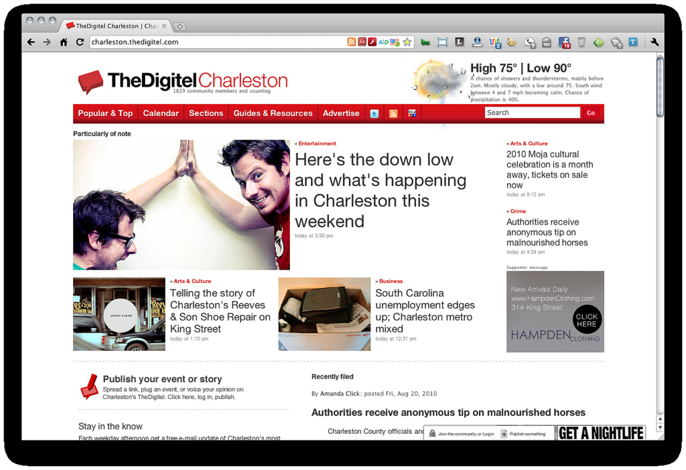Reload the current page
The image size is (686, 470).
pos(80,42)
